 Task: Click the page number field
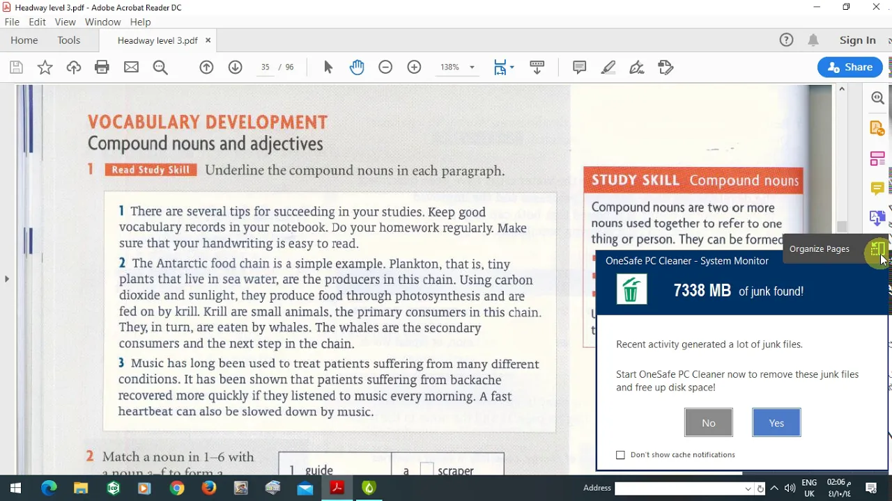(265, 67)
